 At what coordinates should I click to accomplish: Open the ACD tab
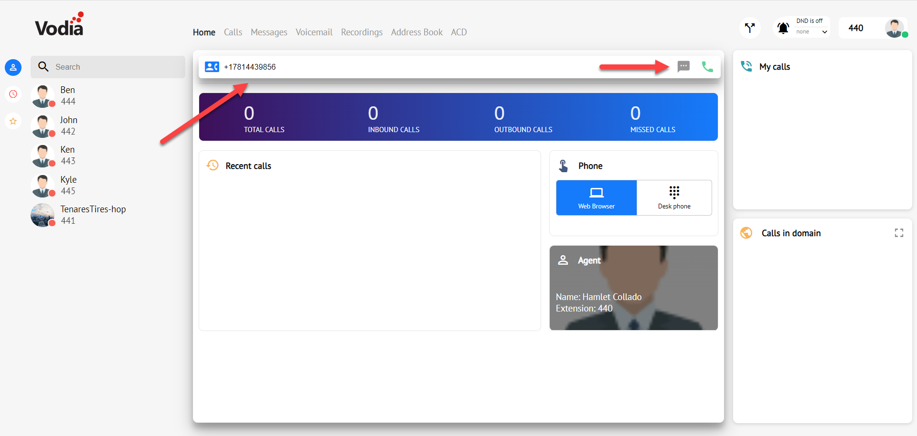(458, 32)
